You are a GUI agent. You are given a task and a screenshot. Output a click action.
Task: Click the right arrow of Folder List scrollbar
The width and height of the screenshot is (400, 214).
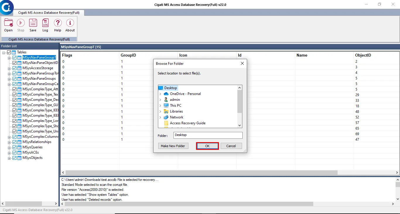click(x=56, y=203)
